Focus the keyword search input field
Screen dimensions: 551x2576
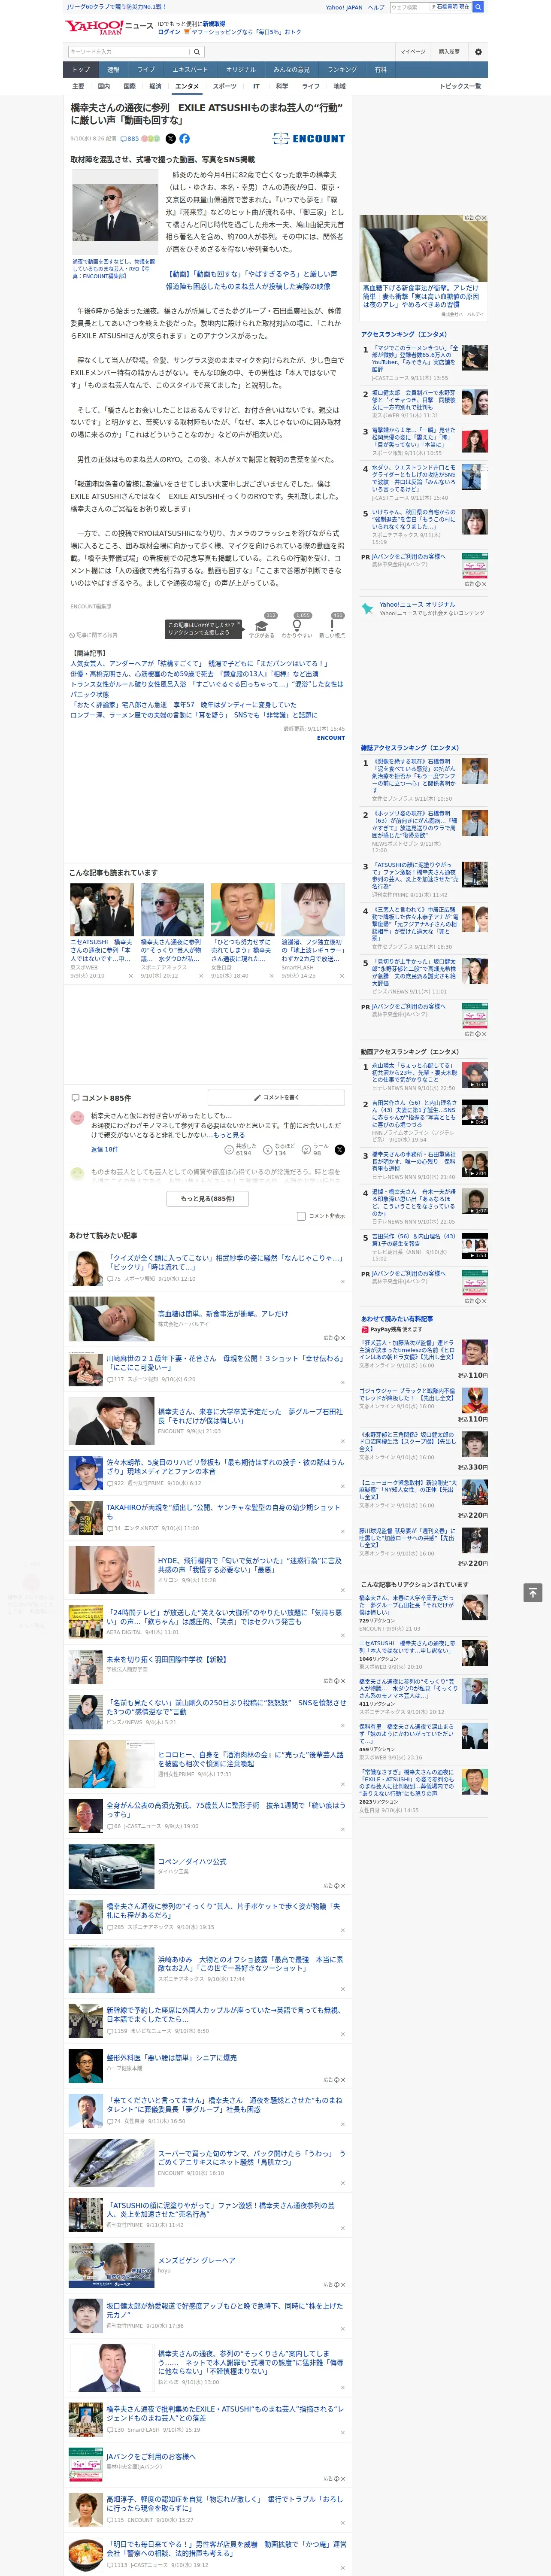tap(129, 52)
